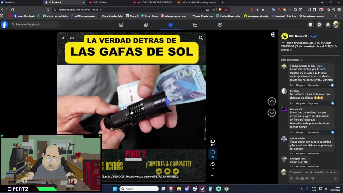Image resolution: width=343 pixels, height=193 pixels.
Task: Follow Dilo Nomas via Seguir link
Action: point(314,36)
